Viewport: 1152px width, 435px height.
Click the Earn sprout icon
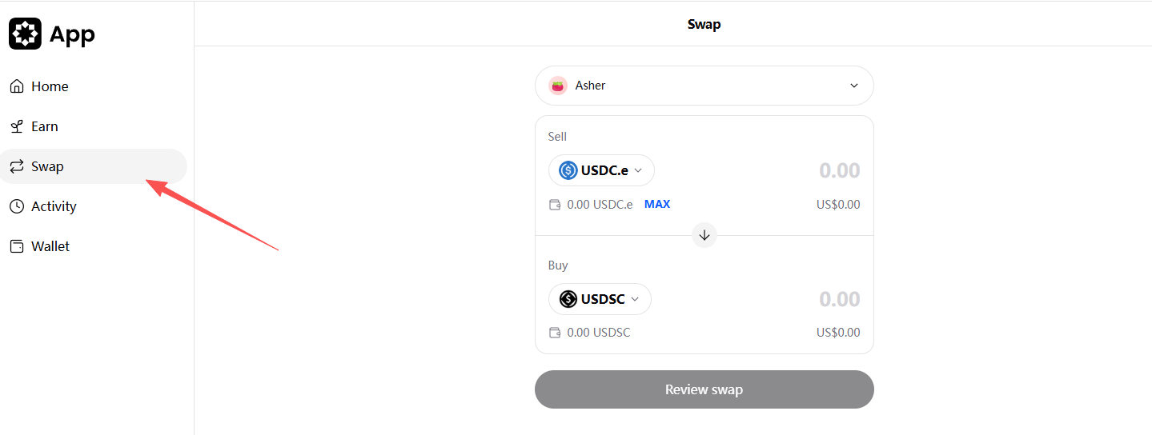(x=17, y=126)
